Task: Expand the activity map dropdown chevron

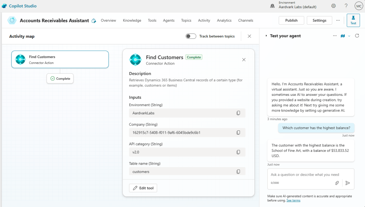Action: pos(349,36)
